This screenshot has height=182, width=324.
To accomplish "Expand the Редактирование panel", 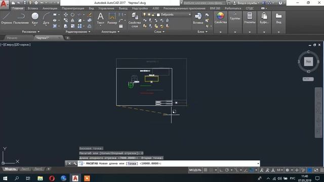I will click(78, 31).
